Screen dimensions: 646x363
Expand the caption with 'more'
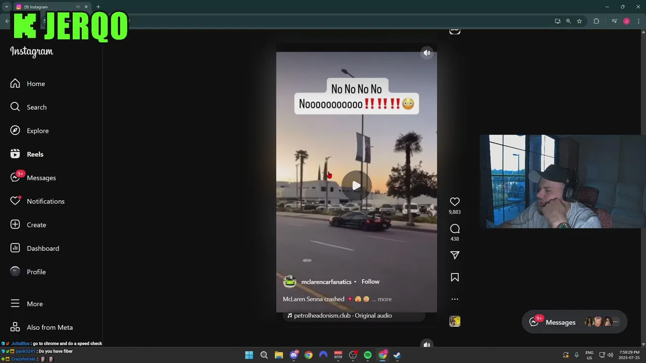coord(385,299)
